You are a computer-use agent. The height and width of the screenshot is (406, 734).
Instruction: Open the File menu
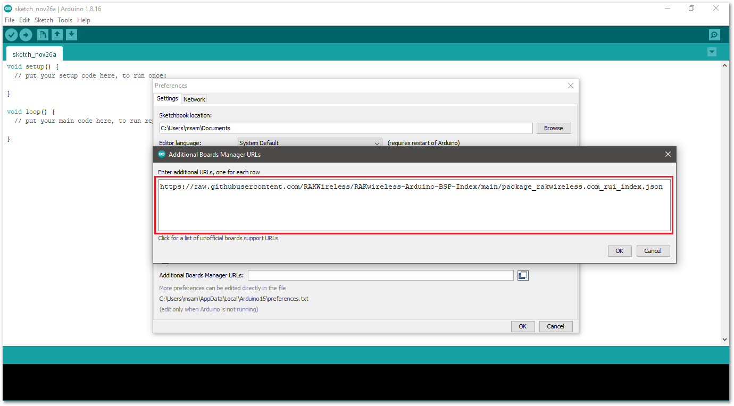tap(10, 20)
